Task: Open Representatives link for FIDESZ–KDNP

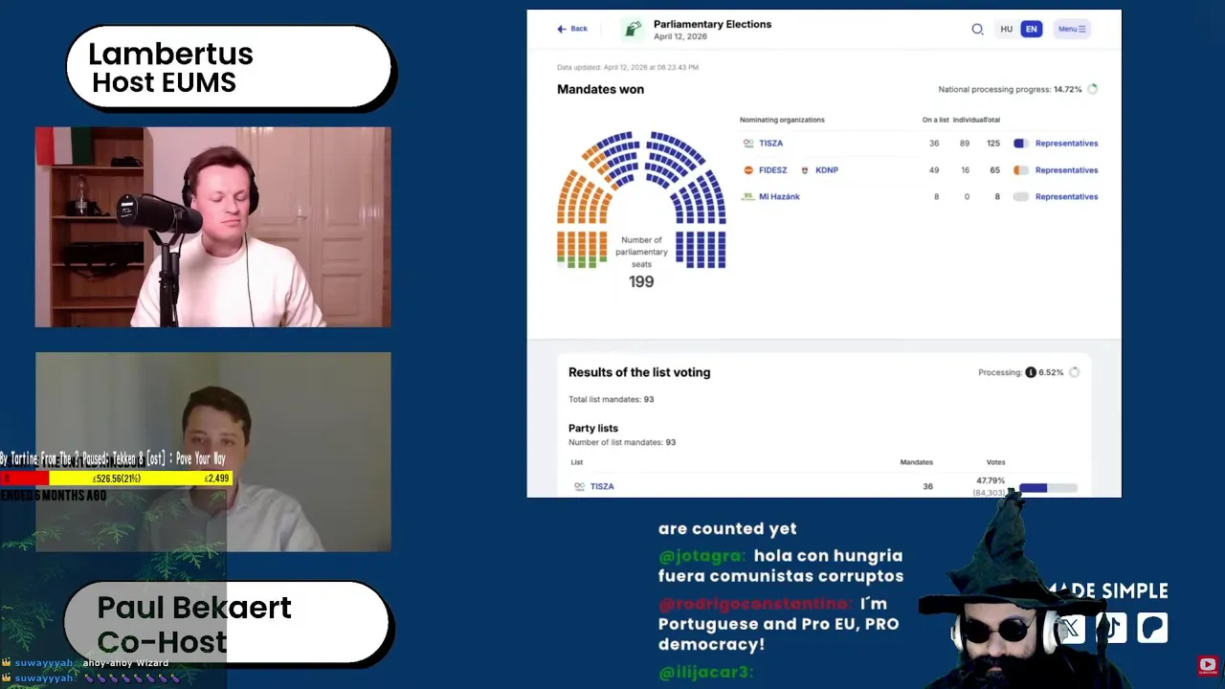Action: pyautogui.click(x=1066, y=170)
